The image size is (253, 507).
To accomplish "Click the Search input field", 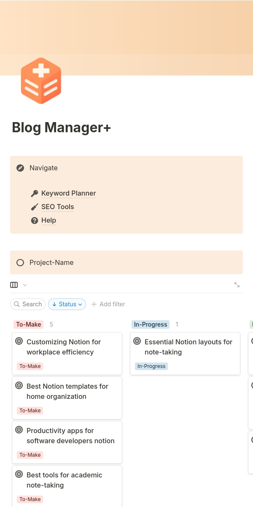I will [28, 304].
